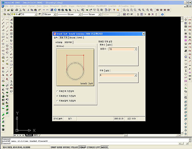Viewport: 192px width, 149px height.
Task: Toggle ORTHO mode in status bar
Action: tap(67, 147)
